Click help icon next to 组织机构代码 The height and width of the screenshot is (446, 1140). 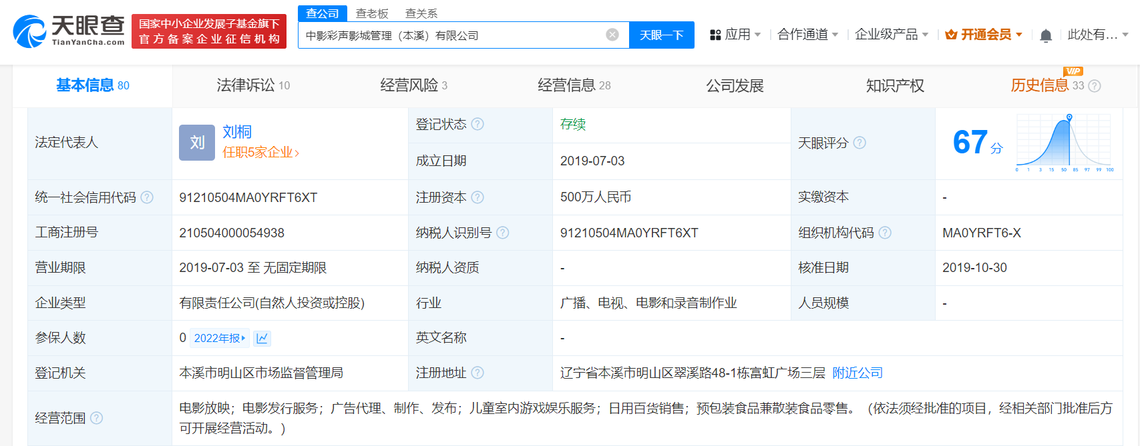coord(885,233)
